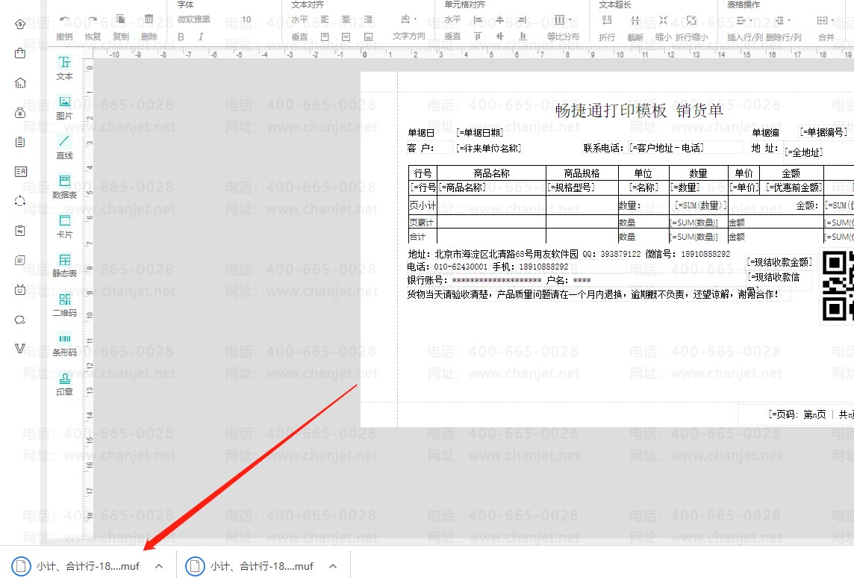The image size is (854, 578).
Task: Open the house with dollar sidebar icon
Action: coord(20,24)
